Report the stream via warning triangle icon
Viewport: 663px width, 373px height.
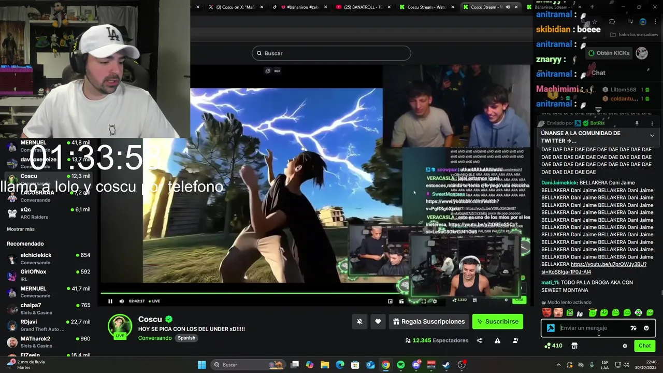497,340
